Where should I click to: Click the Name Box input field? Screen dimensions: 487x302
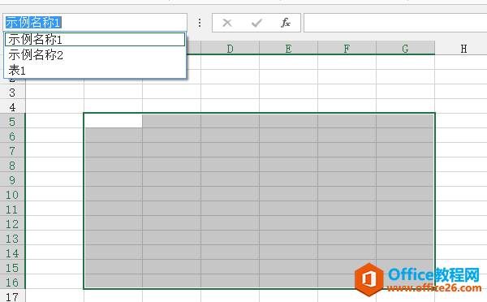point(95,23)
